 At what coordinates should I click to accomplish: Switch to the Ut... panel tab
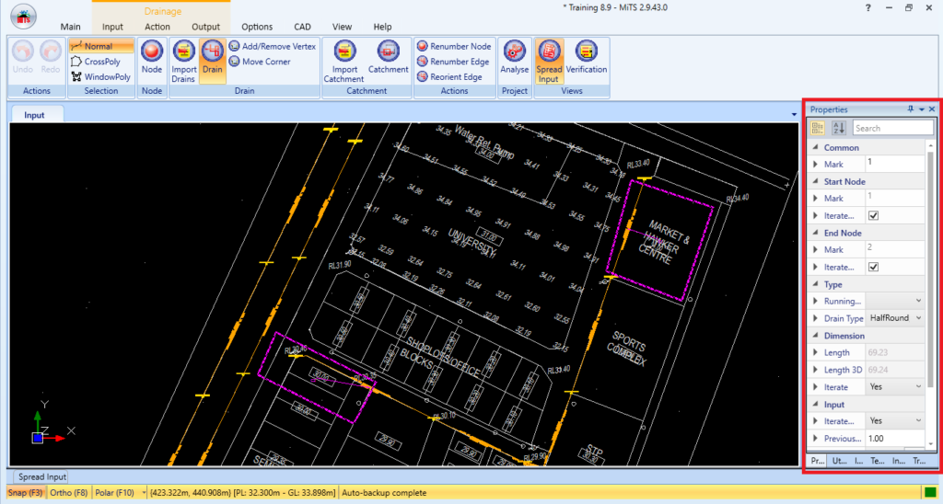click(839, 461)
